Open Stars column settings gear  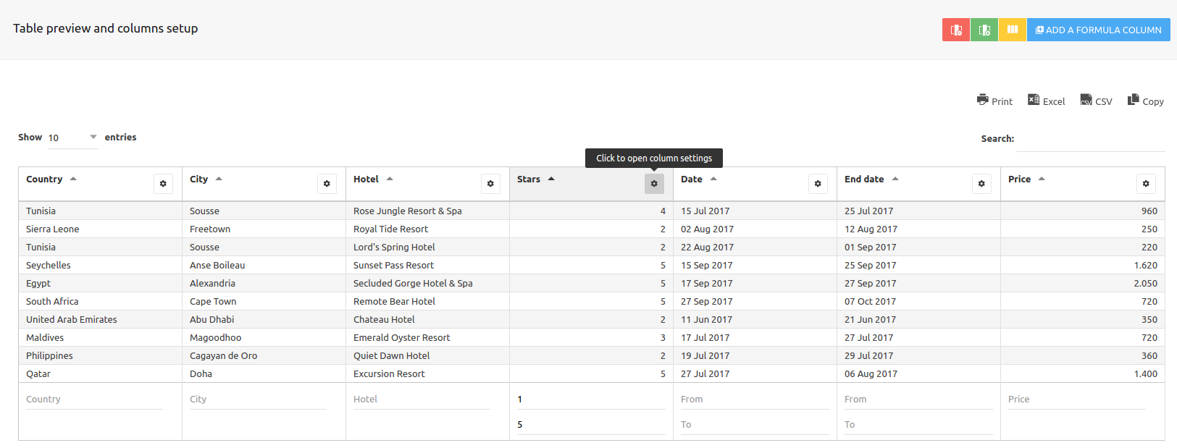tap(654, 184)
